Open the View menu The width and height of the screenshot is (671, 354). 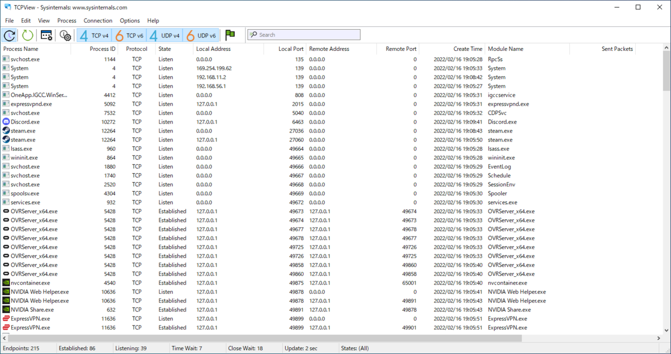coord(44,21)
